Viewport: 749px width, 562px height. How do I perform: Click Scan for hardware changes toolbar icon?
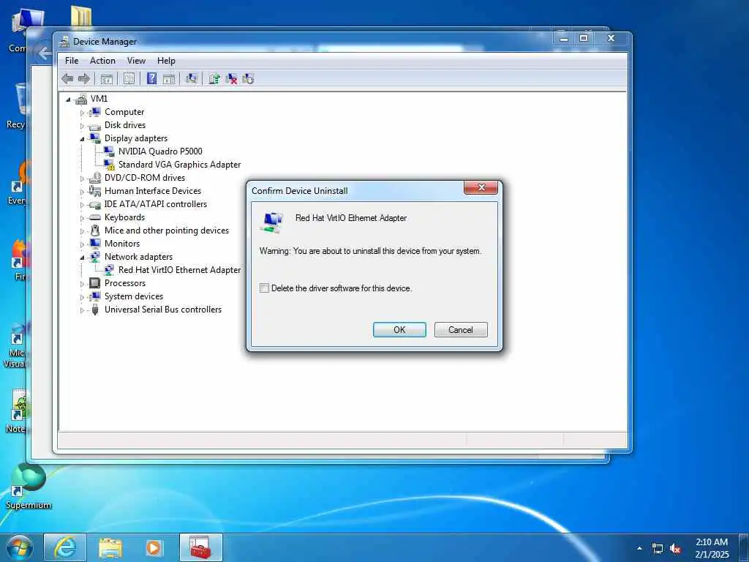[x=192, y=79]
